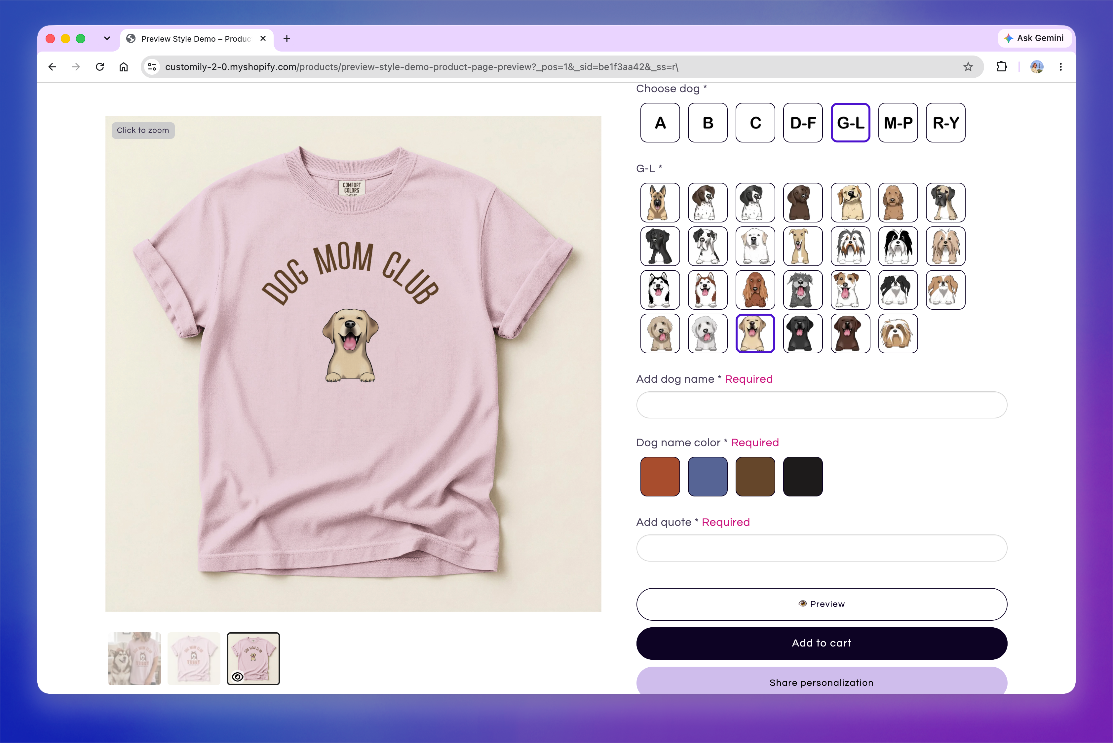
Task: Open the Extensions puzzle menu
Action: (x=1002, y=67)
